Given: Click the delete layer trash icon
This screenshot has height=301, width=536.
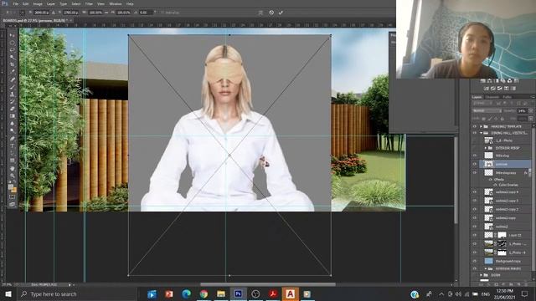Looking at the screenshot, I should click(527, 284).
